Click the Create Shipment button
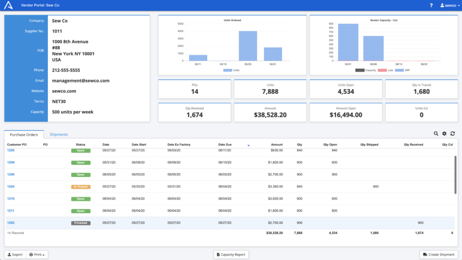The image size is (462, 260). point(439,255)
